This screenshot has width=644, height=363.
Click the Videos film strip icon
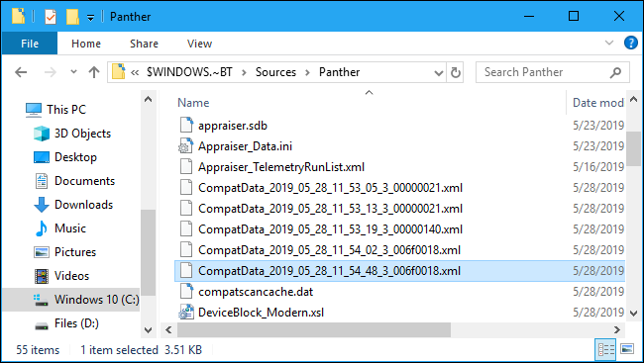[41, 276]
